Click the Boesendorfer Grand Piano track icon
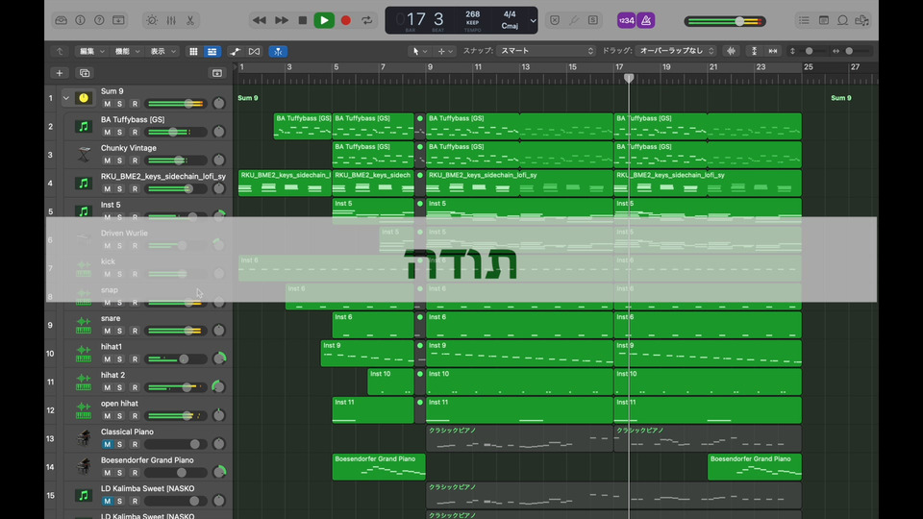Viewport: 923px width, 519px height. pos(84,467)
